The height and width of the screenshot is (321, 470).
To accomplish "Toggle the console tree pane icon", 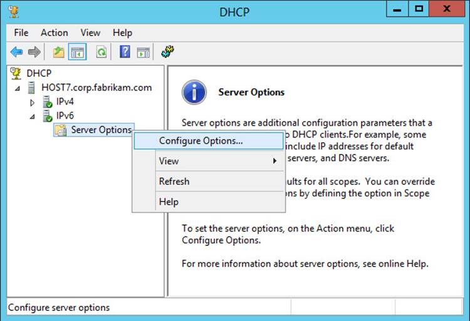I will click(77, 52).
